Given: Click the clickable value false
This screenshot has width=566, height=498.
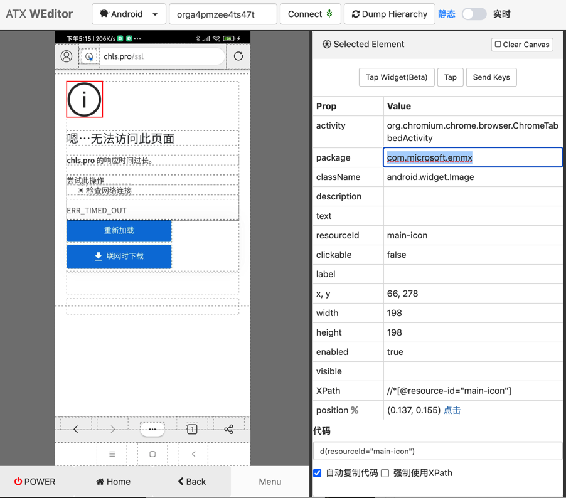Looking at the screenshot, I should click(x=397, y=255).
